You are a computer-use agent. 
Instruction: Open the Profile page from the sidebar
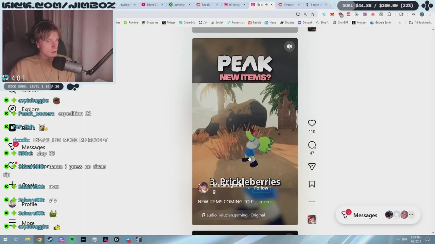point(23,204)
